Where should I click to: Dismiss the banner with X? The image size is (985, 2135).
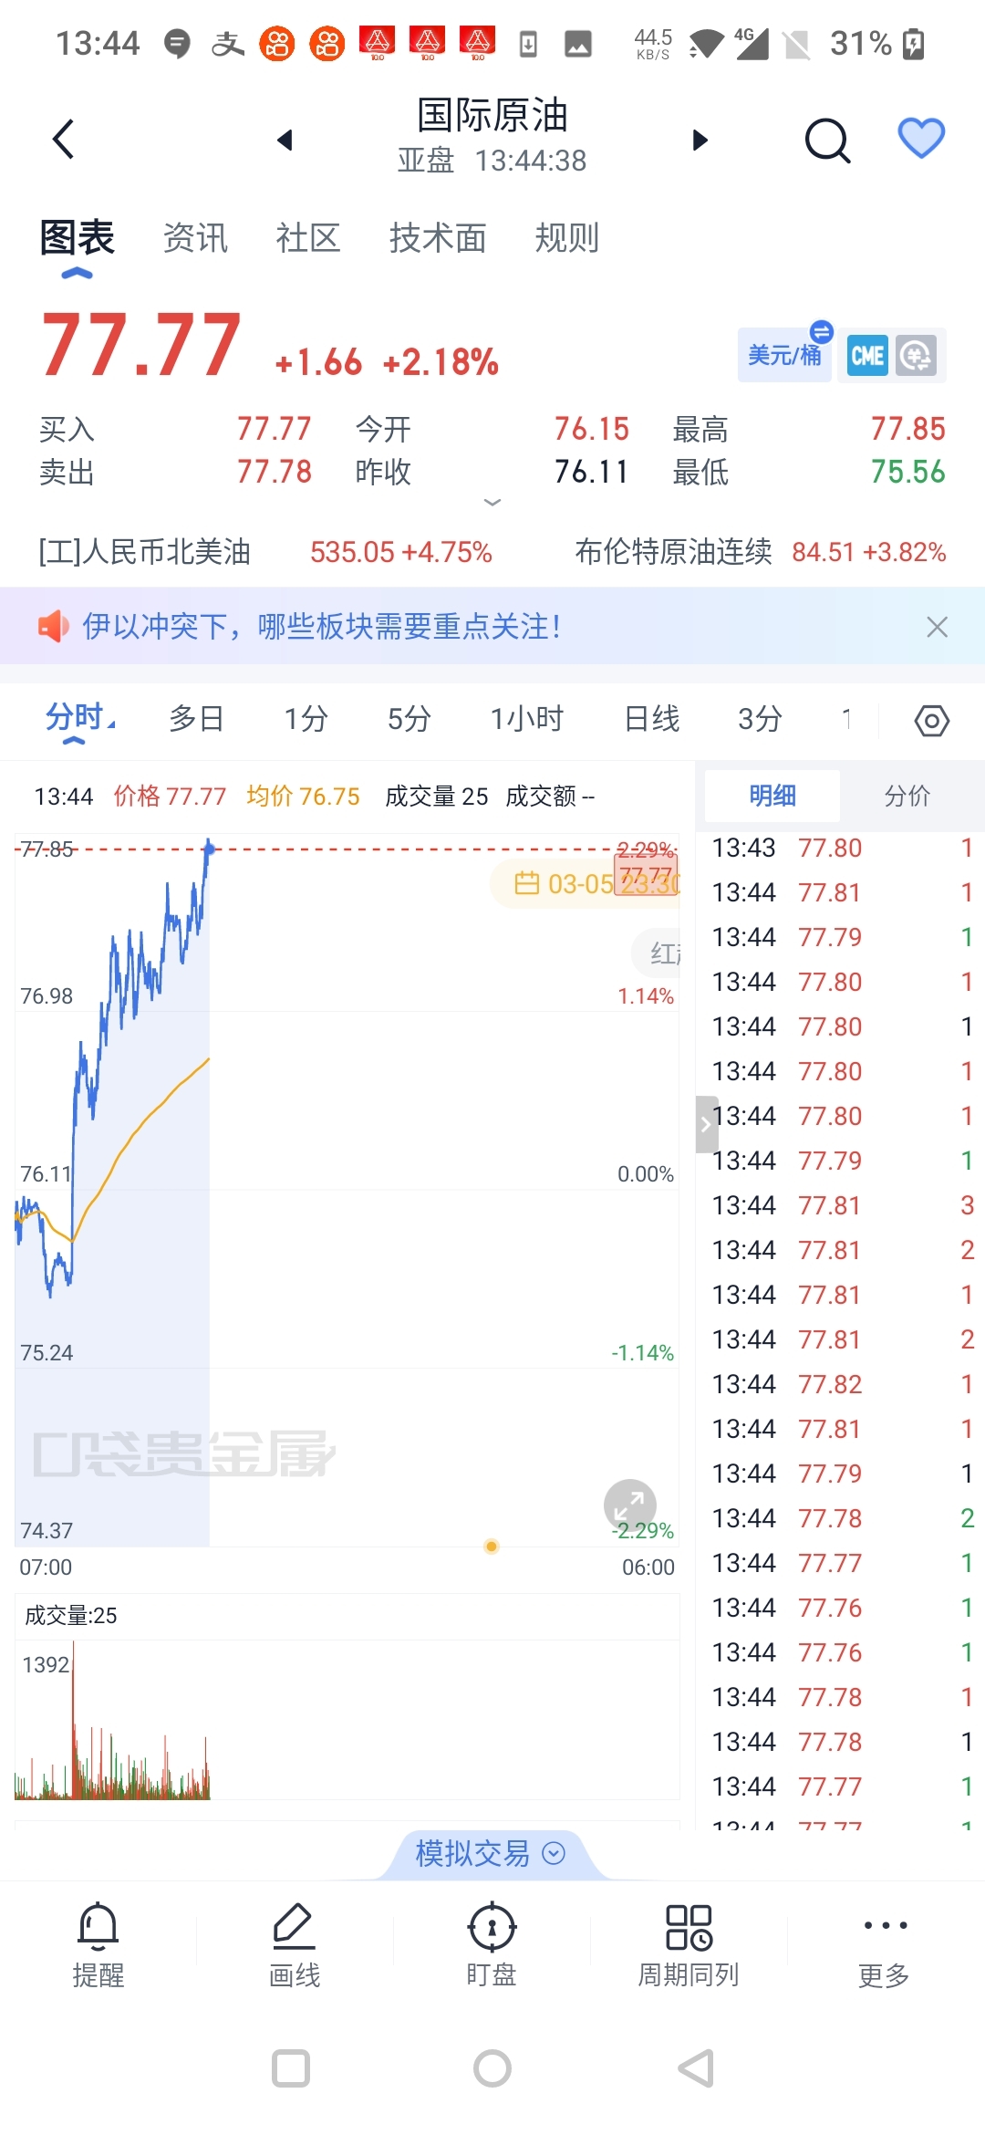(937, 627)
